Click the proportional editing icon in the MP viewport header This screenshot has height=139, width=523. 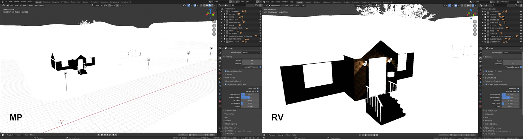[x=117, y=5]
